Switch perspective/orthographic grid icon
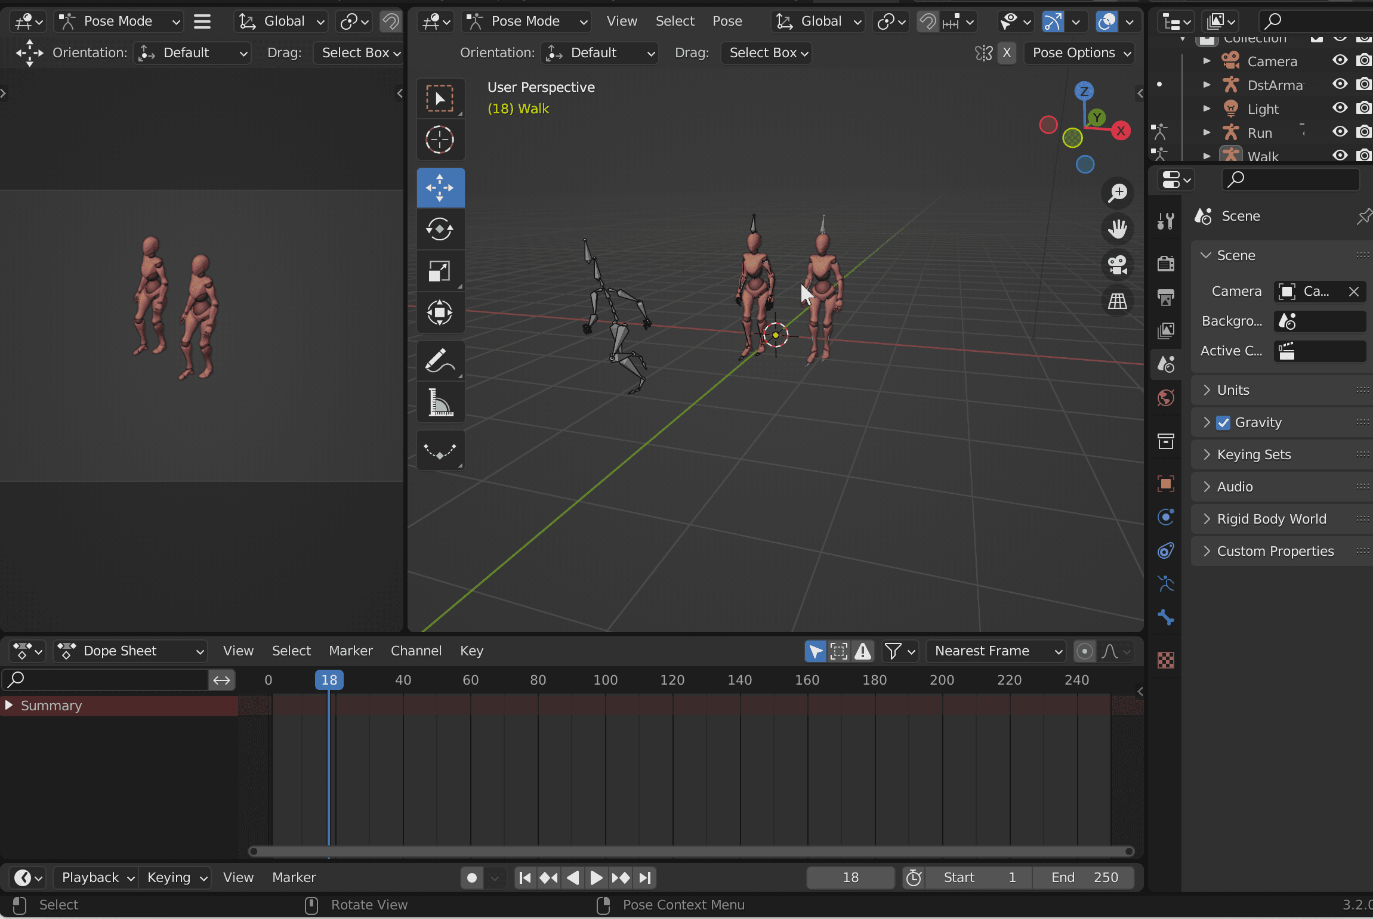 click(1118, 301)
